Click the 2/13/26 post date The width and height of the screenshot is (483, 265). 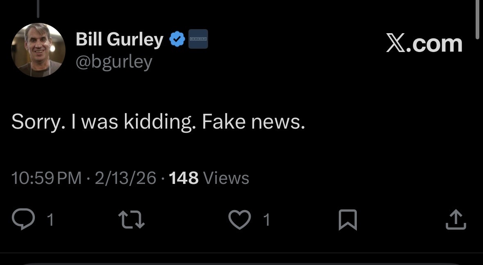pyautogui.click(x=125, y=178)
